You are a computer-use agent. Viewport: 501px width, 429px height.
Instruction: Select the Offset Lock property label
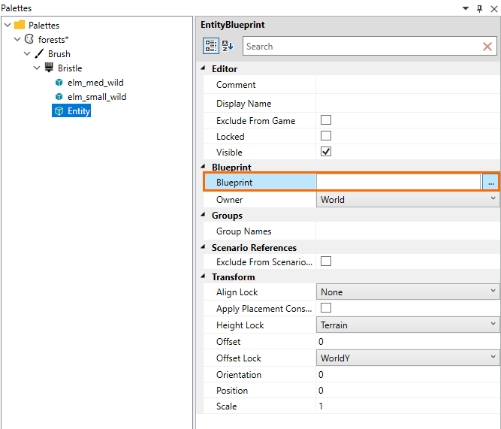pos(239,358)
